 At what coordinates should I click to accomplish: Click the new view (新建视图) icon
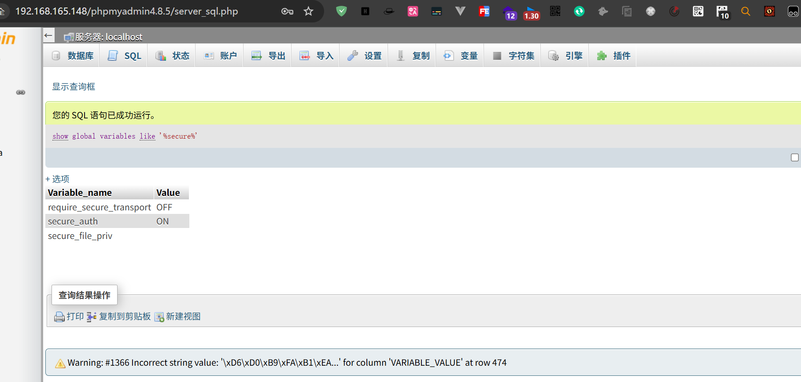(159, 317)
